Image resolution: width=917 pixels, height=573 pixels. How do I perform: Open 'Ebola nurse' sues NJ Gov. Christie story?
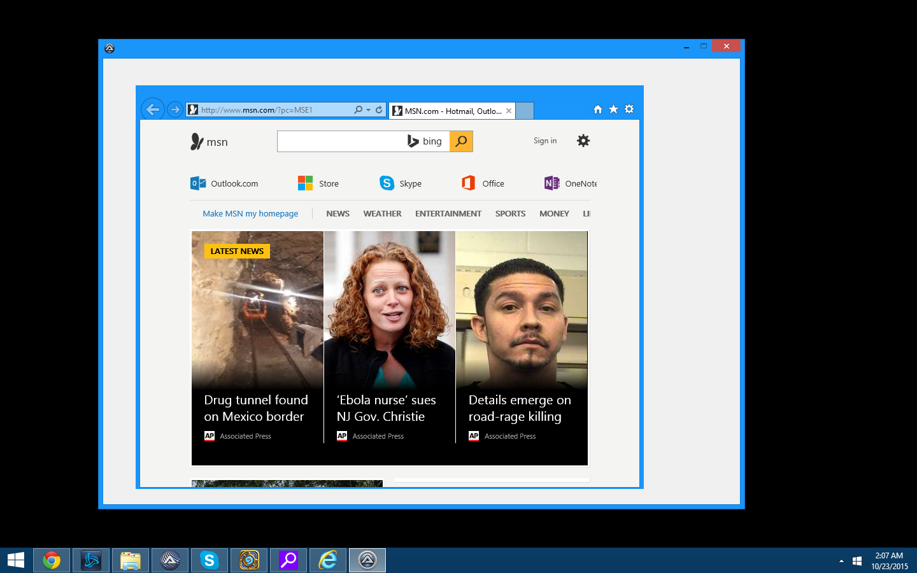pyautogui.click(x=386, y=408)
